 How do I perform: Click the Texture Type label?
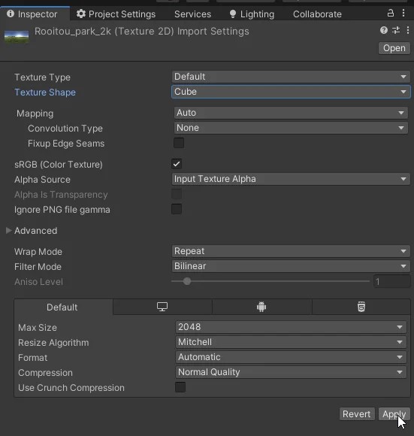point(43,77)
